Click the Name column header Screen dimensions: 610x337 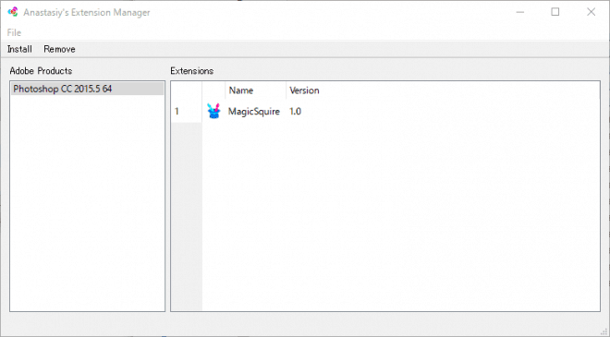click(x=255, y=90)
